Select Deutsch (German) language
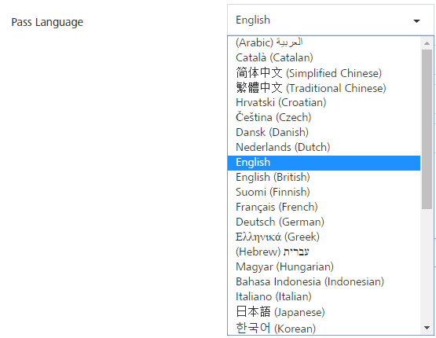Screen dimensions: 436x338 (324, 222)
